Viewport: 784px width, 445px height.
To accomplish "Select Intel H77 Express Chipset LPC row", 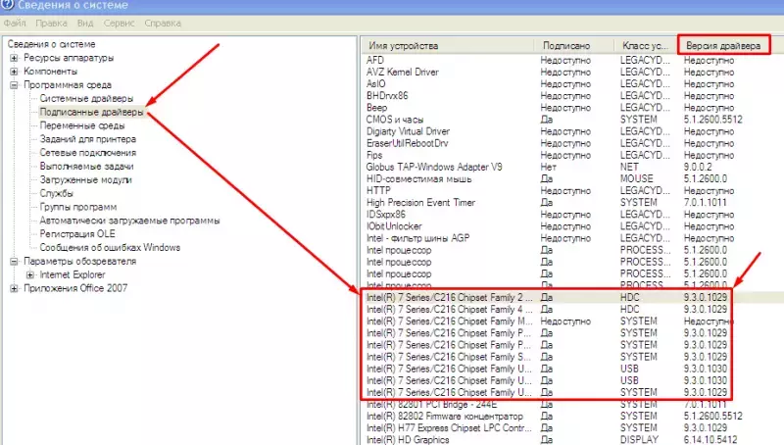I will [x=572, y=428].
